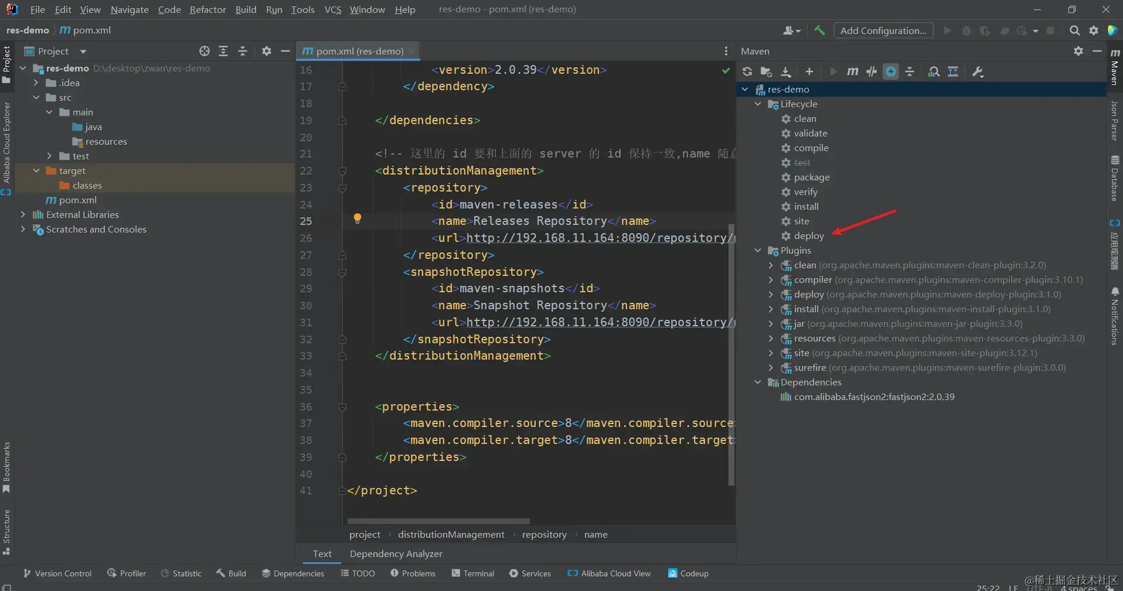Toggle the Alibaba Cloud Explorer panel
This screenshot has height=591, width=1123.
tap(6, 148)
